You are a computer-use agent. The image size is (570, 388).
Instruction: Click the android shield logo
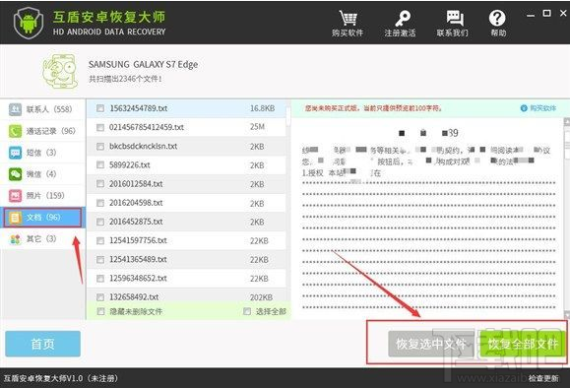click(29, 23)
